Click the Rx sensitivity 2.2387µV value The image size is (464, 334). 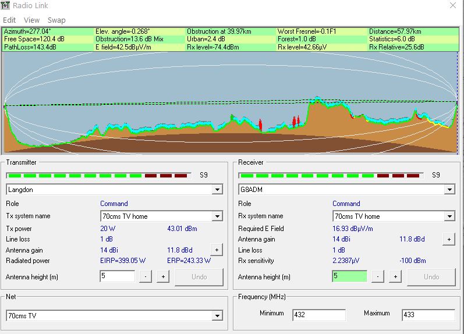346,261
